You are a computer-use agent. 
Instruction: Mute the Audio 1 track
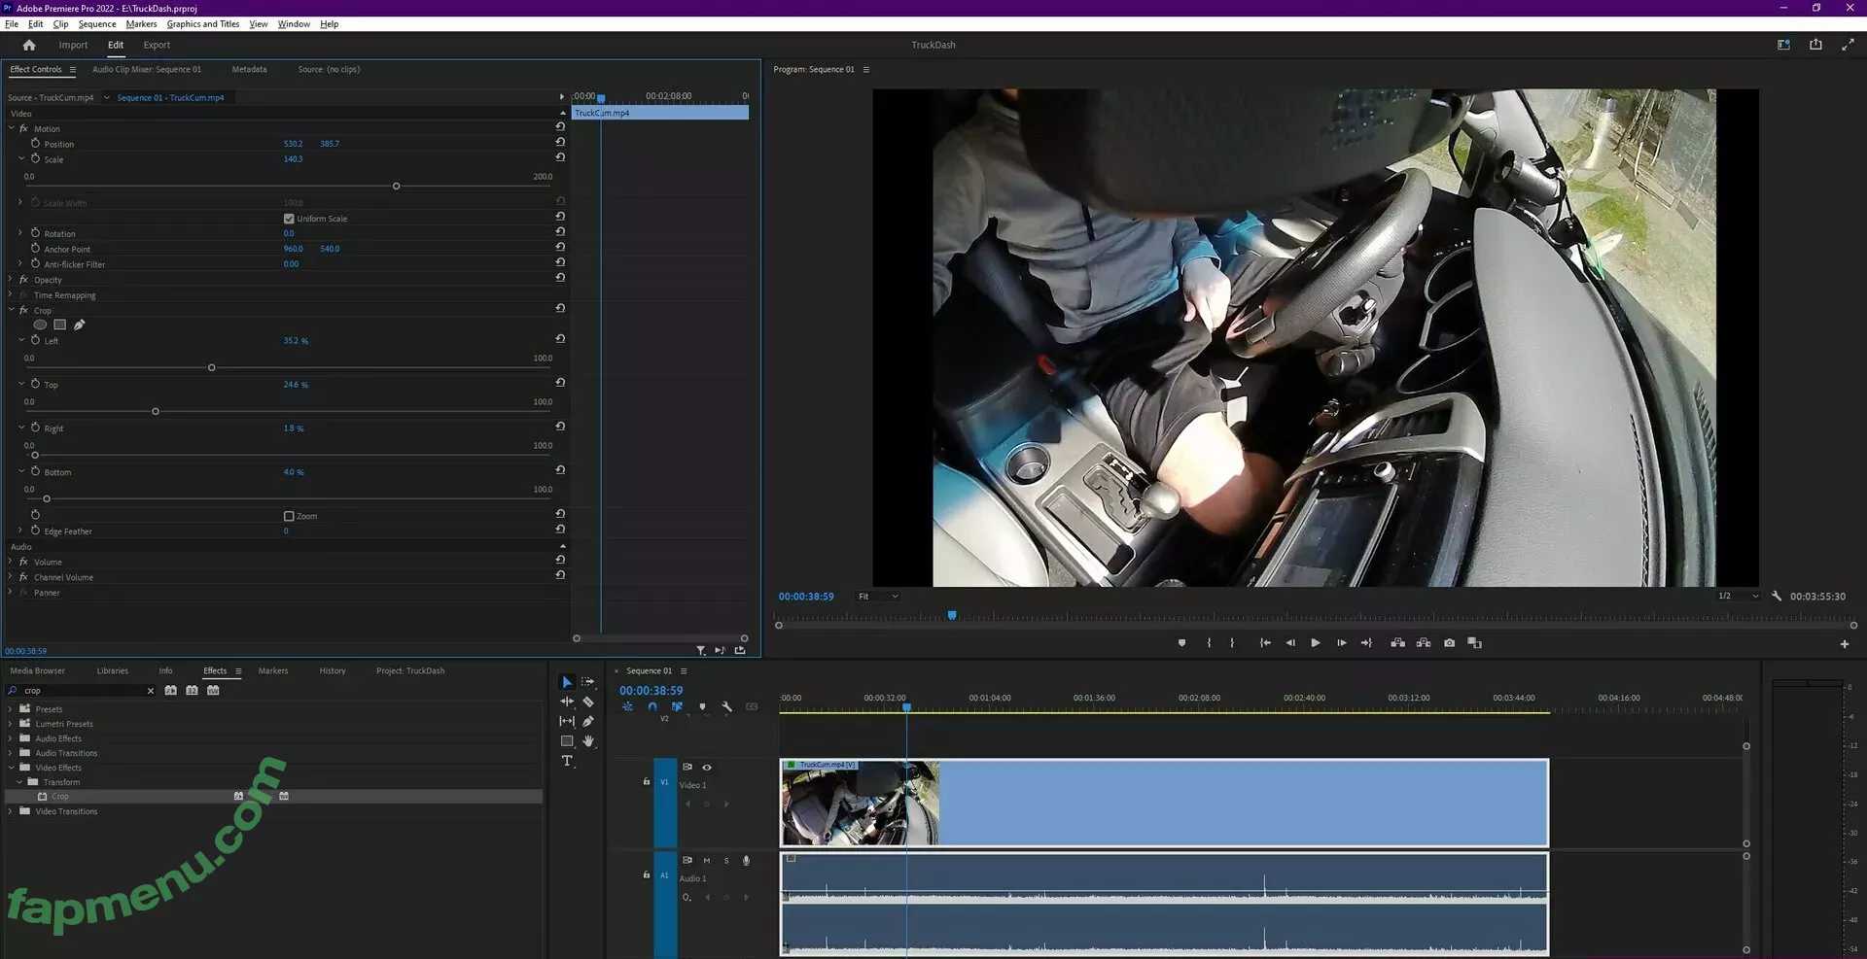pos(707,861)
